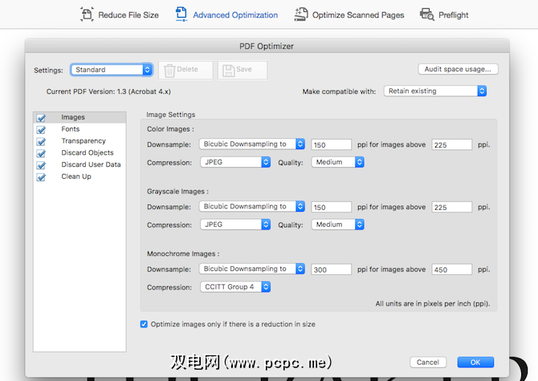Click the Reduce File Size icon
The image size is (538, 381).
(87, 14)
